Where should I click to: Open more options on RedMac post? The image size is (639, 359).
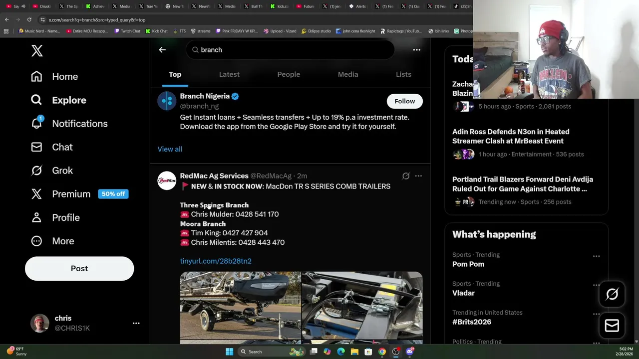(x=418, y=176)
